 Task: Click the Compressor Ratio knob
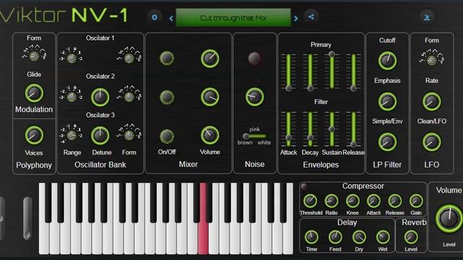pyautogui.click(x=331, y=201)
